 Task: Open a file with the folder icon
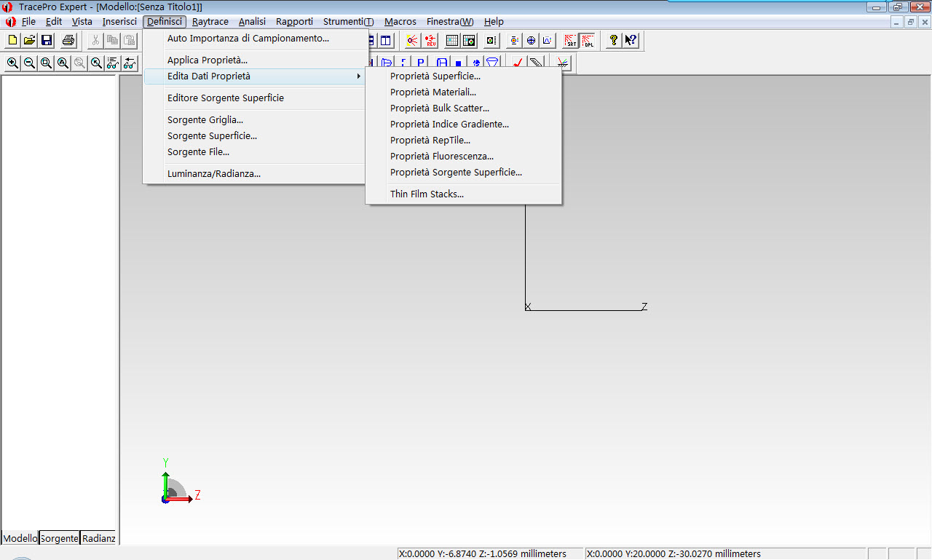[30, 40]
